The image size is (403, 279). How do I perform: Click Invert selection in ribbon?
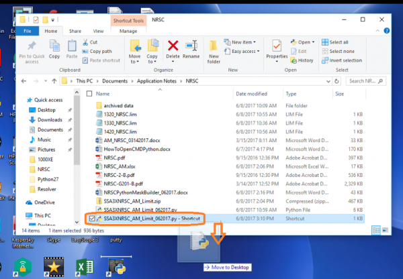[x=343, y=60]
